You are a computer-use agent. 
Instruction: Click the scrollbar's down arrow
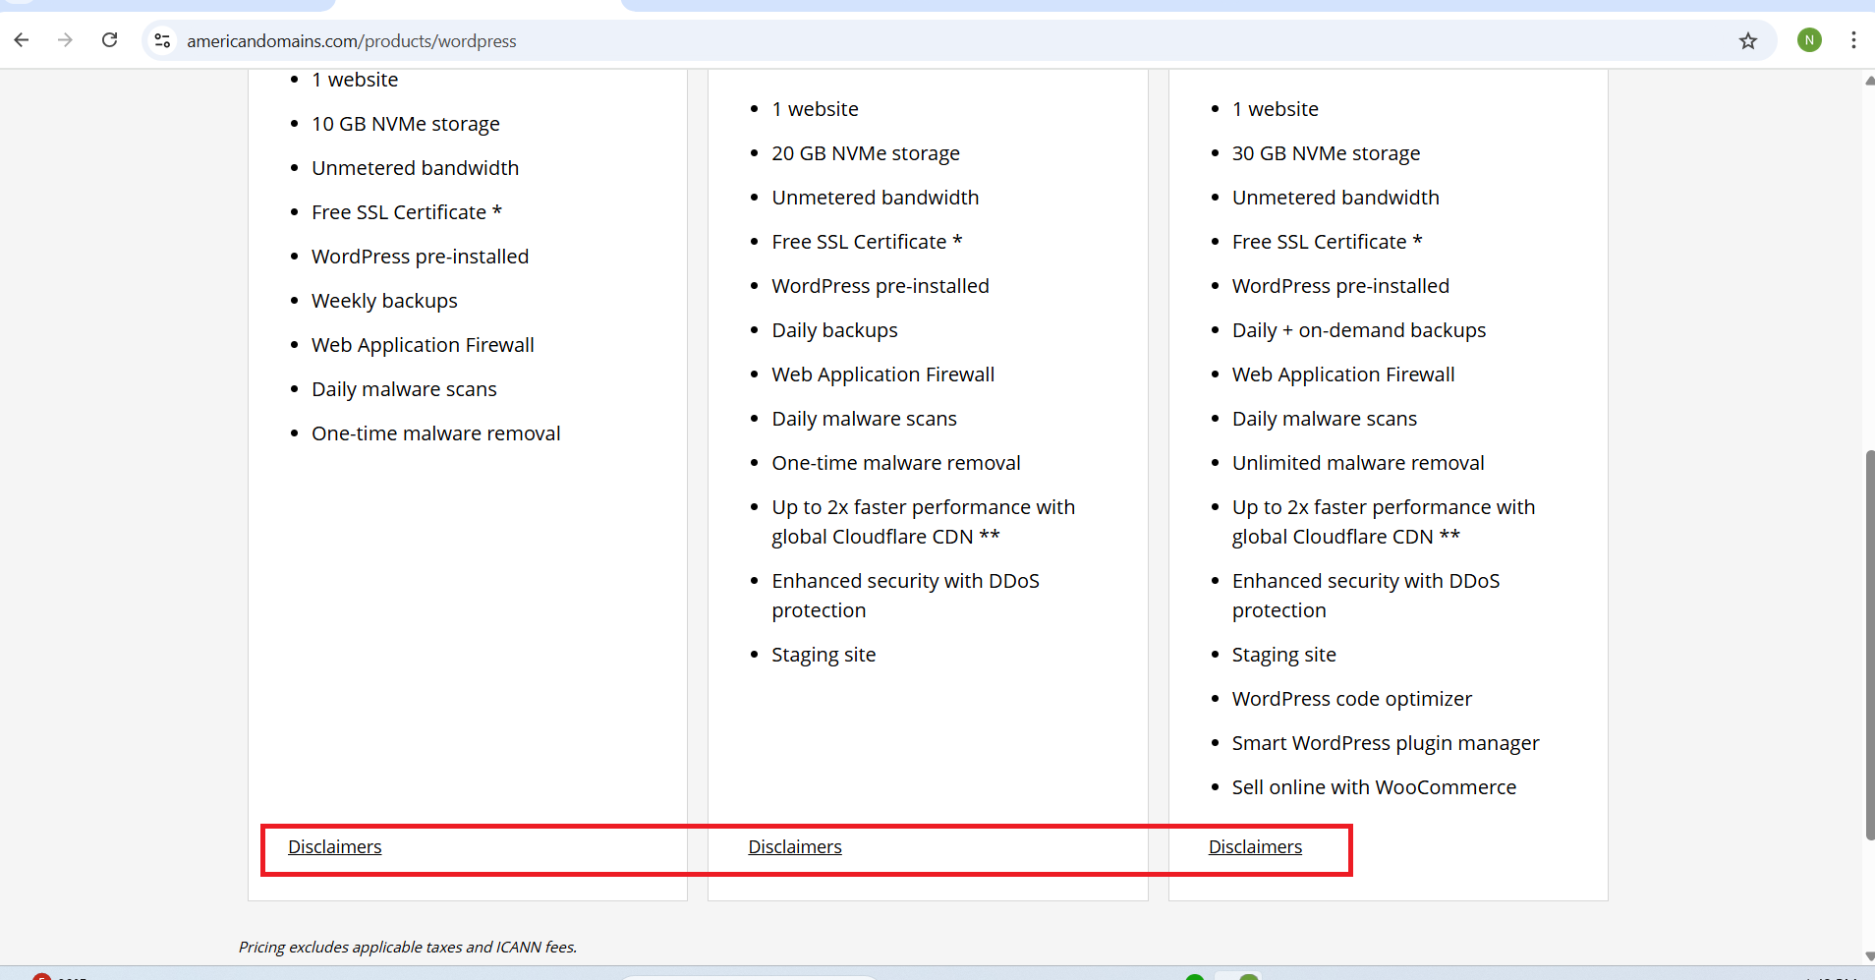(1868, 955)
